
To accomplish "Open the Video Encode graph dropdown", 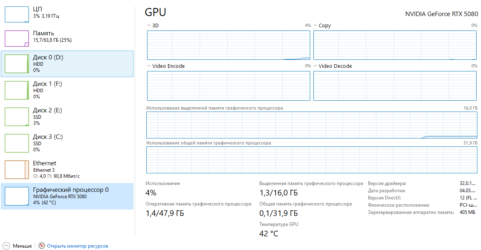I will (x=149, y=66).
